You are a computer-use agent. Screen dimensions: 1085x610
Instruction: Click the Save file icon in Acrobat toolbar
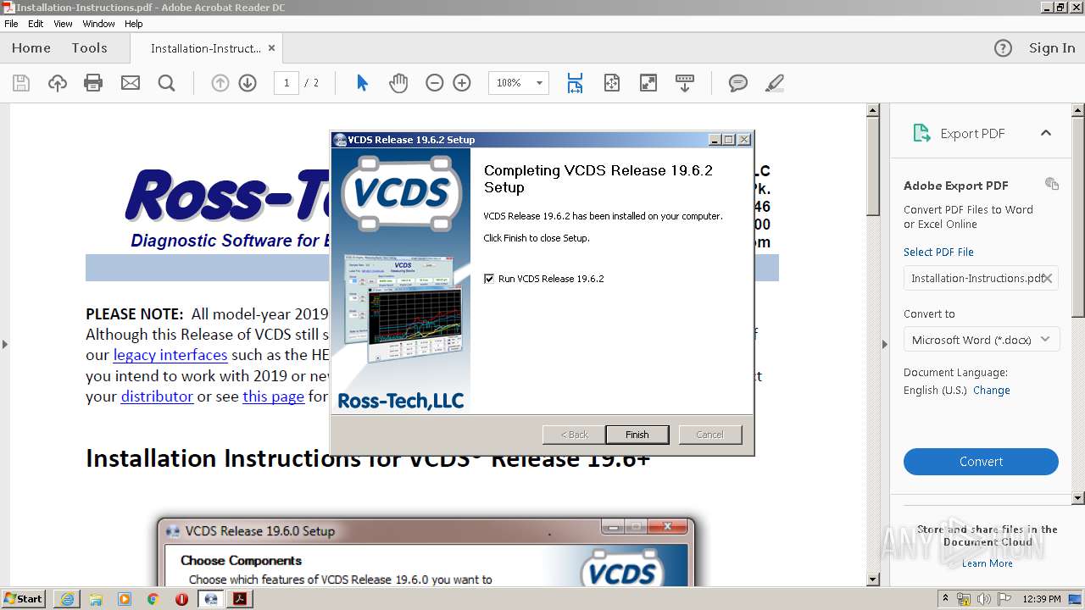click(x=21, y=83)
